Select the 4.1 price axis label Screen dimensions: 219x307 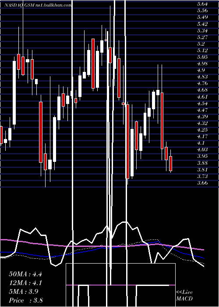click(201, 143)
